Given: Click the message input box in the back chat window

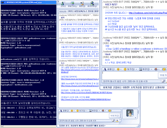Looking at the screenshot, I should click(x=84, y=116).
